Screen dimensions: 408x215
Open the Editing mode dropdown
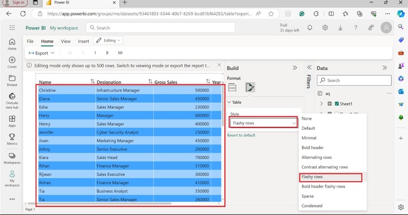pos(108,41)
